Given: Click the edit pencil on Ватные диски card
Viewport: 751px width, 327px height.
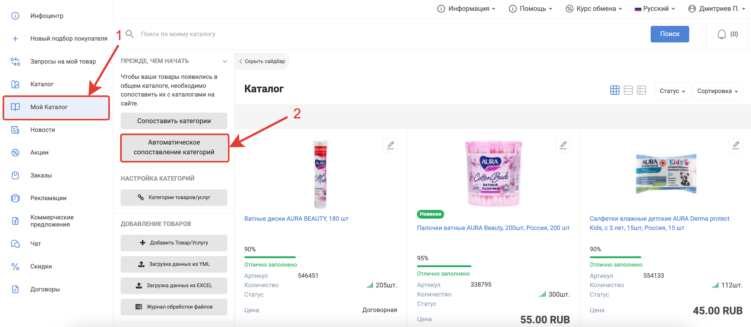Looking at the screenshot, I should click(390, 145).
